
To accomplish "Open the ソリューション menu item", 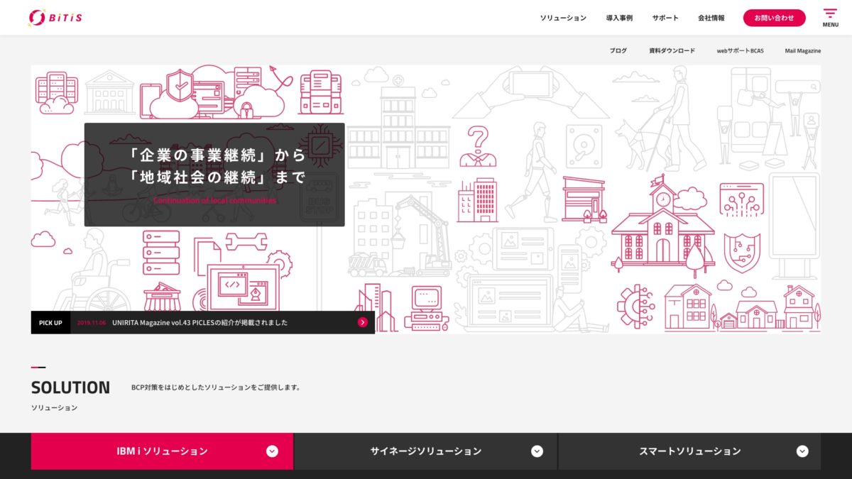I will tap(563, 18).
